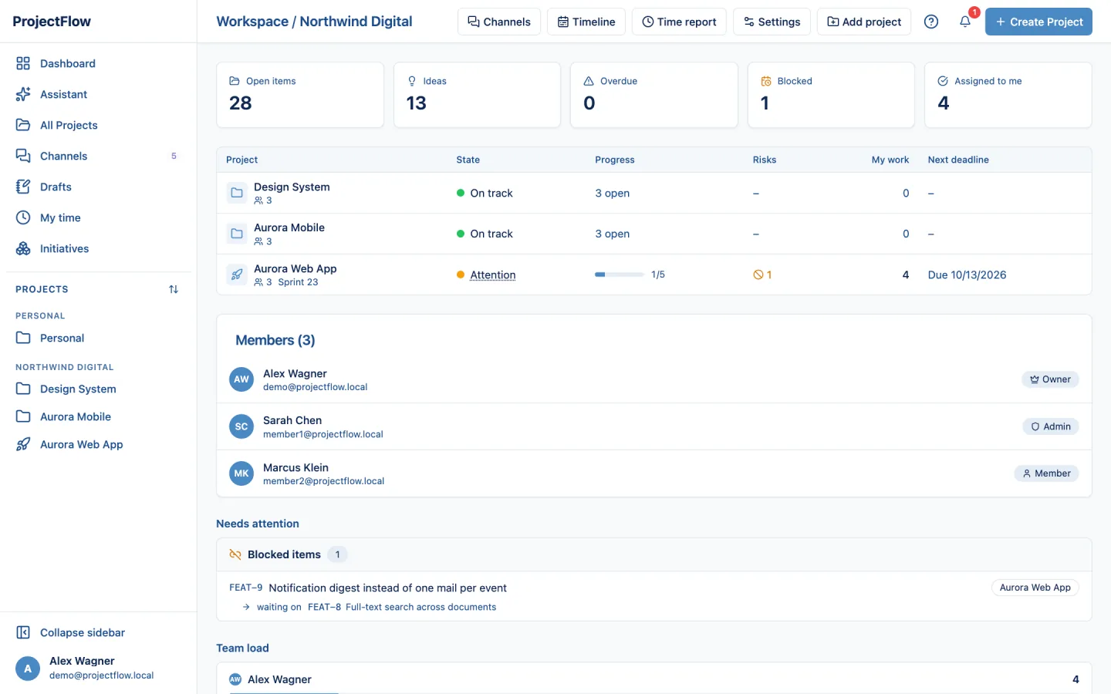Click the Owner role badge

(1050, 379)
